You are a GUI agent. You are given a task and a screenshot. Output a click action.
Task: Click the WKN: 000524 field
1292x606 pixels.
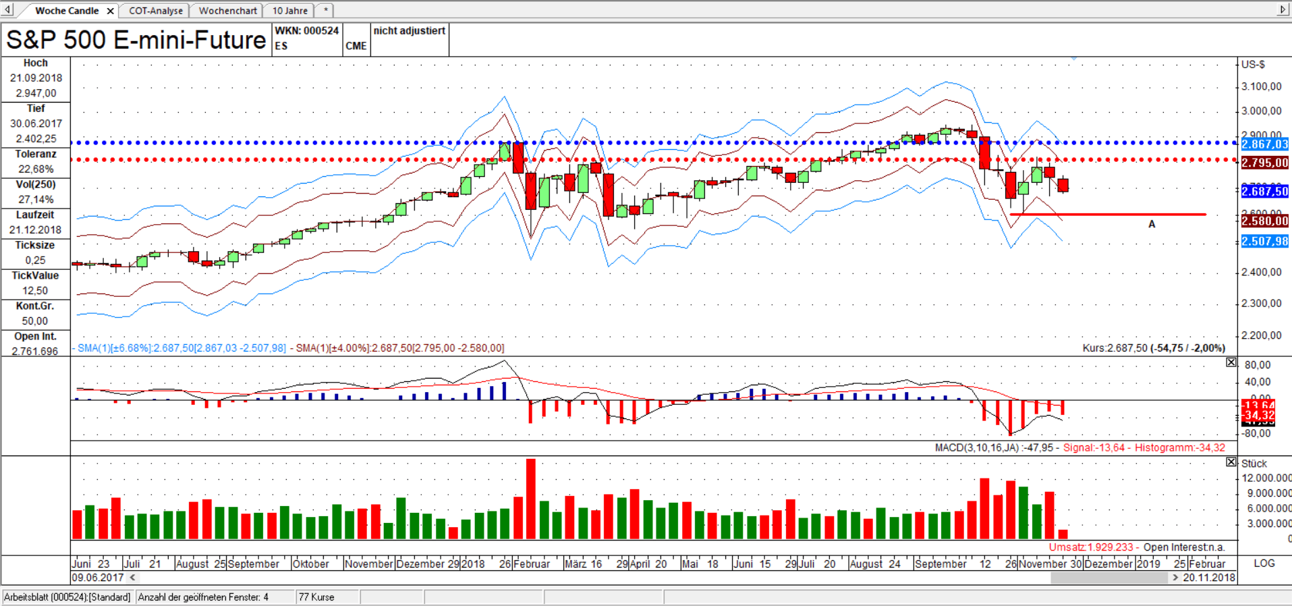(x=307, y=30)
